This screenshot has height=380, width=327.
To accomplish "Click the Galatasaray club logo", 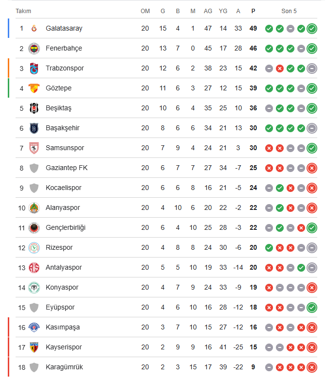I will click(x=34, y=29).
